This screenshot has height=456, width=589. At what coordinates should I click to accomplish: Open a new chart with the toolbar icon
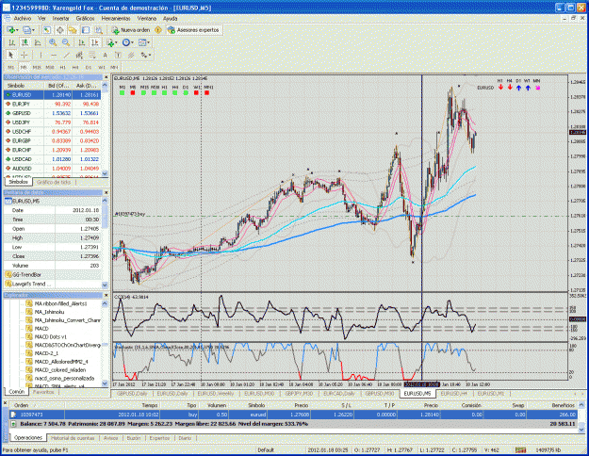click(11, 30)
